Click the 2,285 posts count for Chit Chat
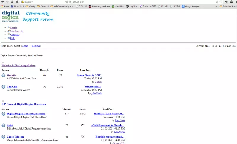237x144 pixels. tap(60, 87)
